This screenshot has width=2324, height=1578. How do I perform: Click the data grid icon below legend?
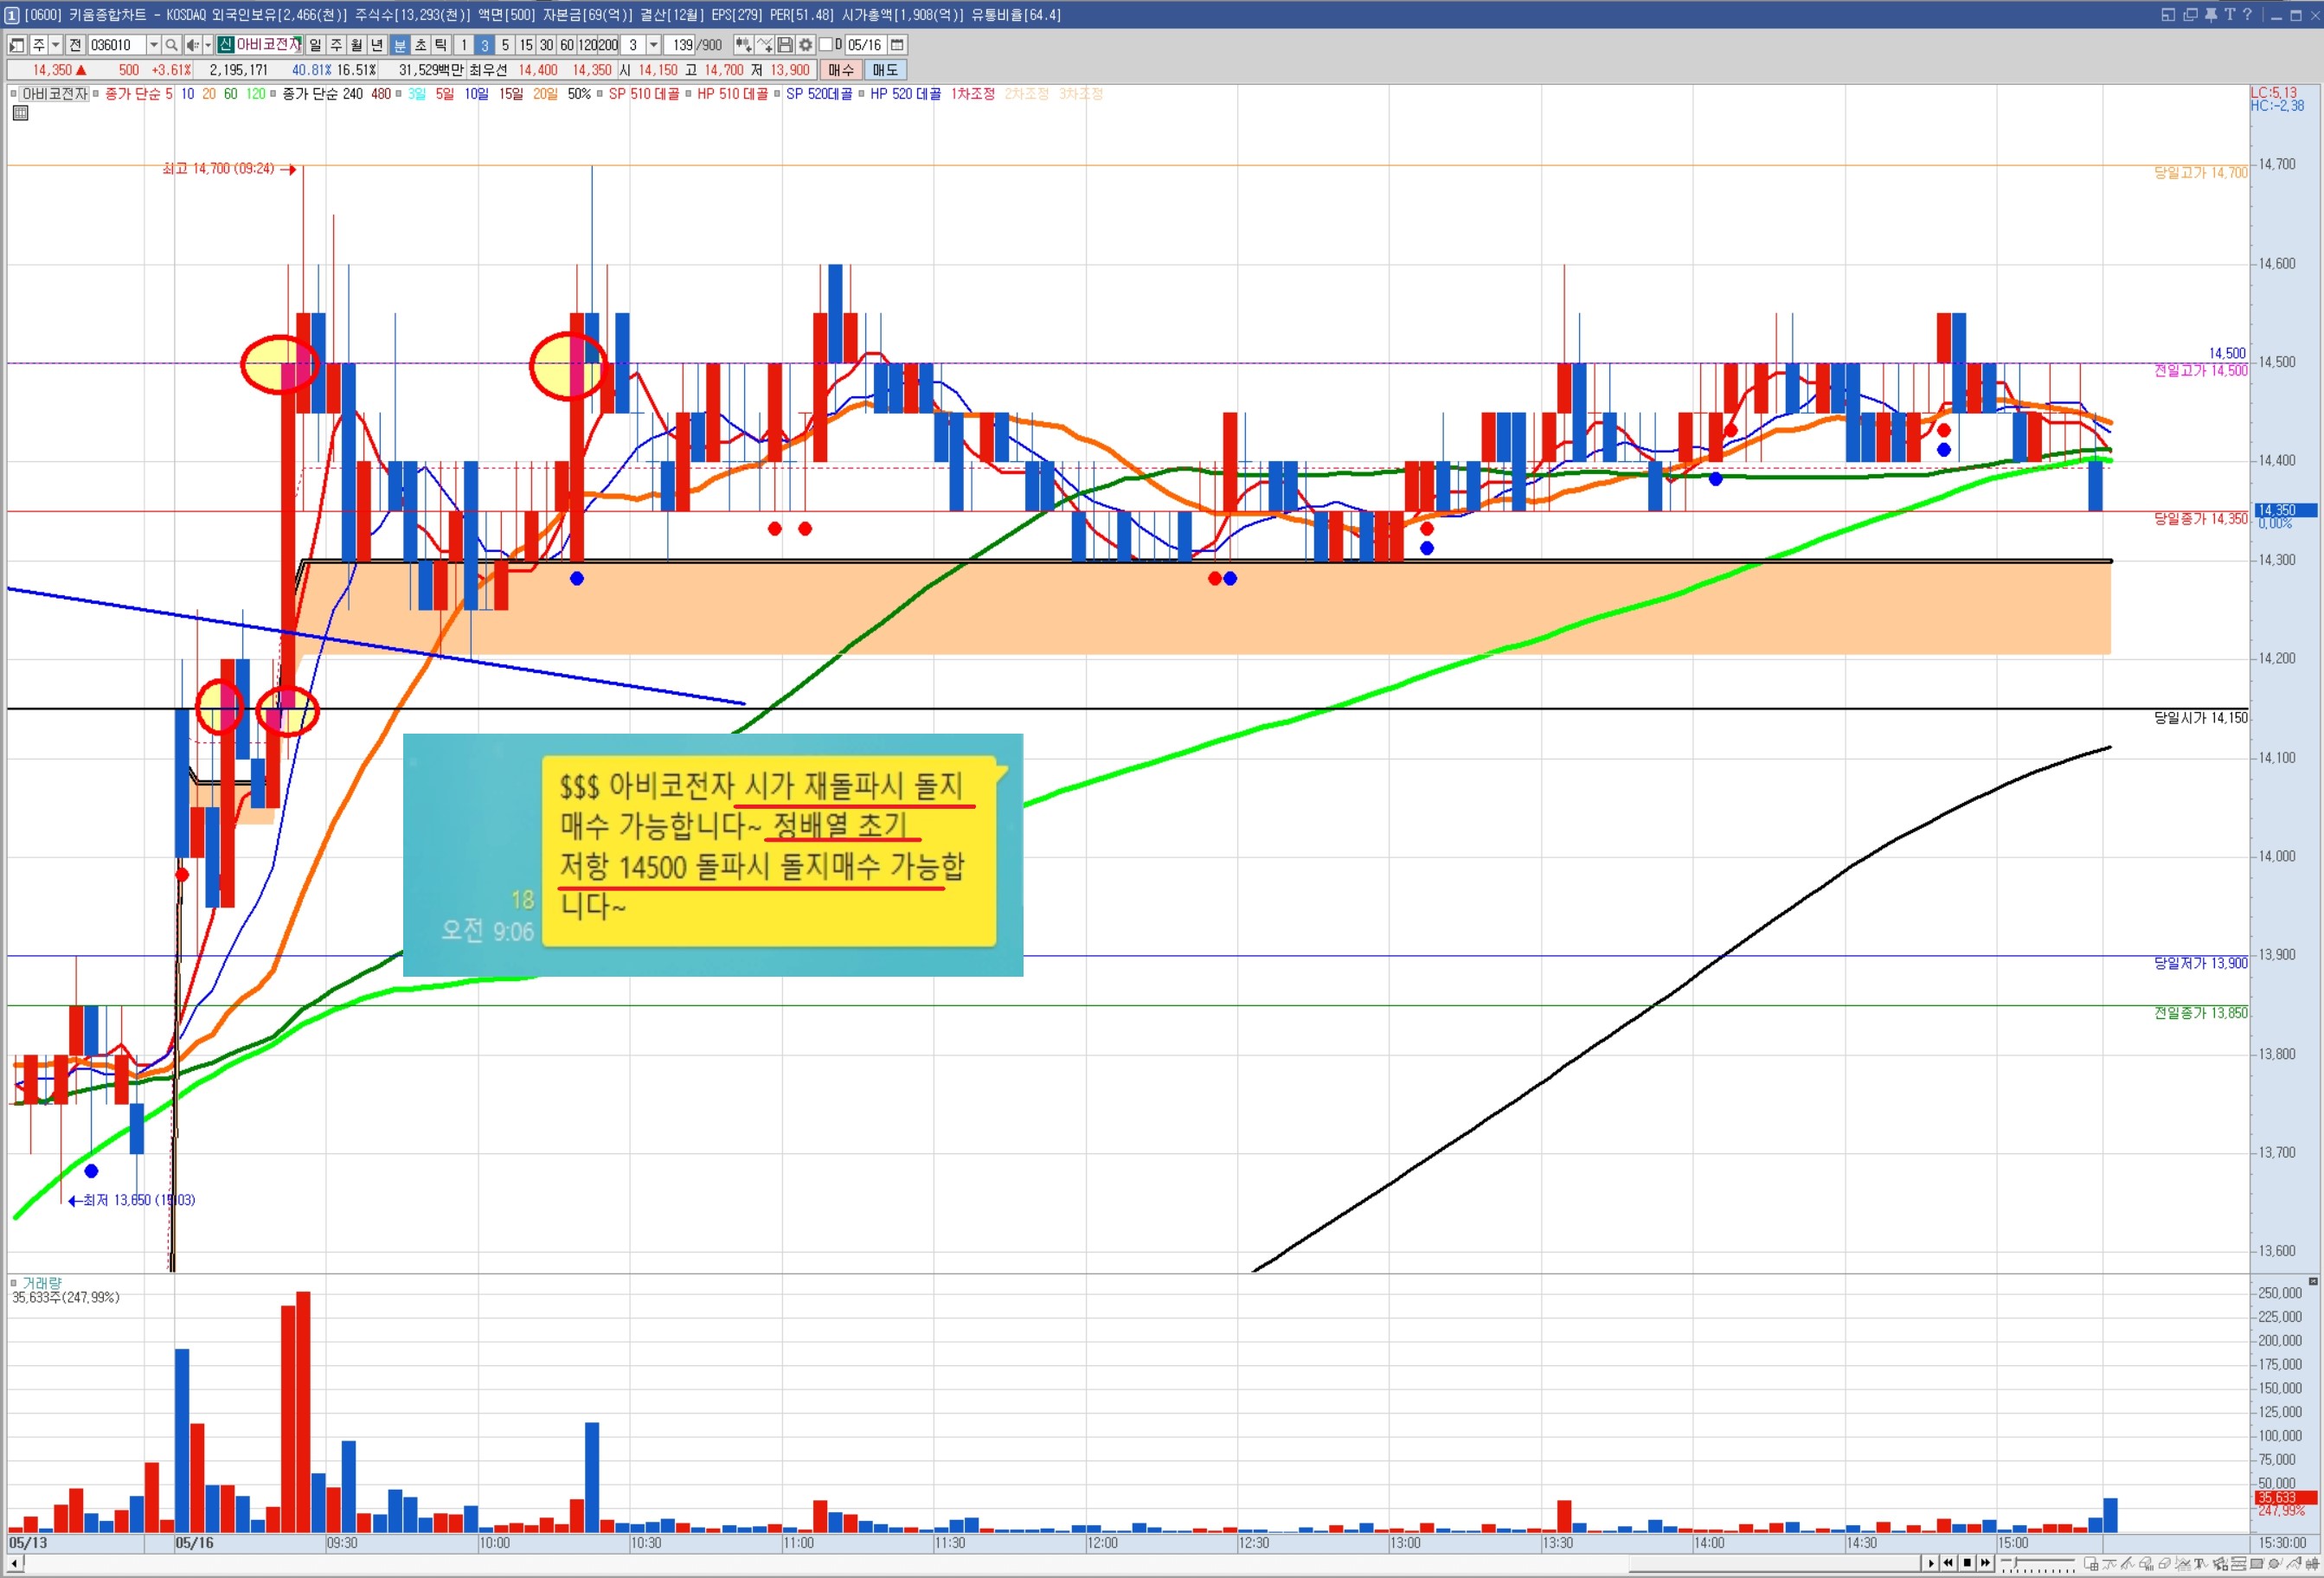coord(20,113)
